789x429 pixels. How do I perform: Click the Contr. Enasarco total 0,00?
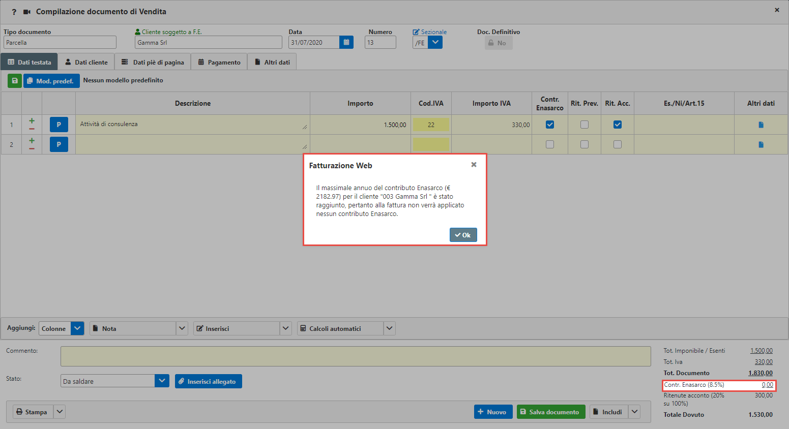[768, 385]
